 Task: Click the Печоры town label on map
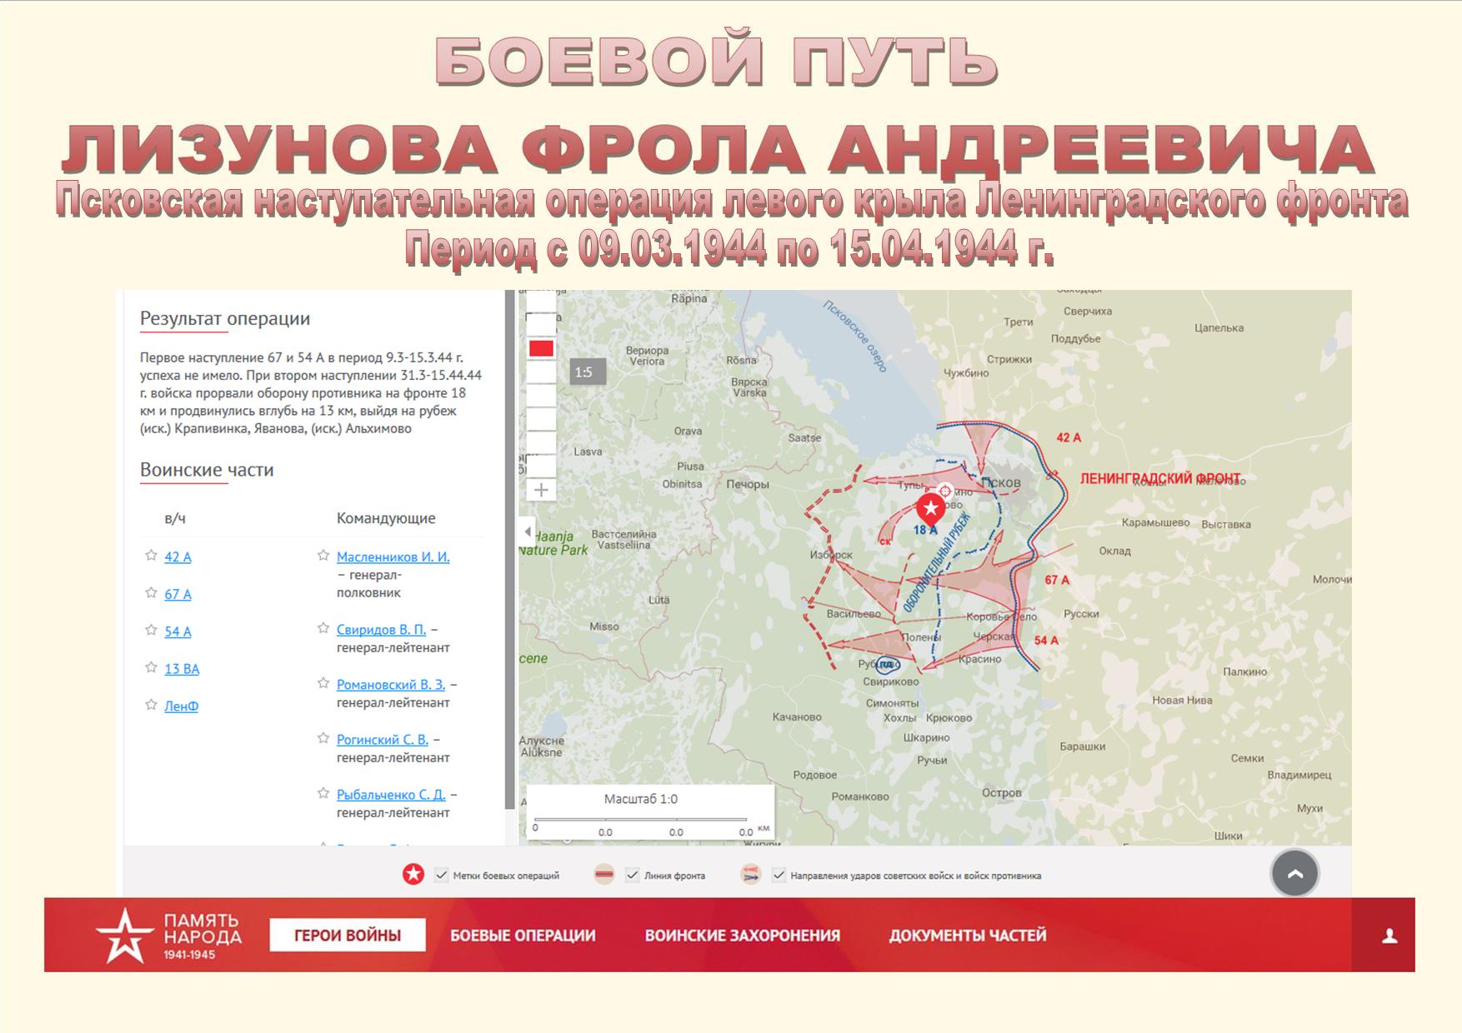tap(747, 484)
